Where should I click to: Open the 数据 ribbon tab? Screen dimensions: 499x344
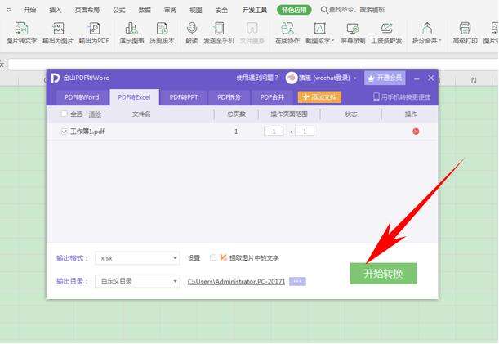(x=145, y=10)
